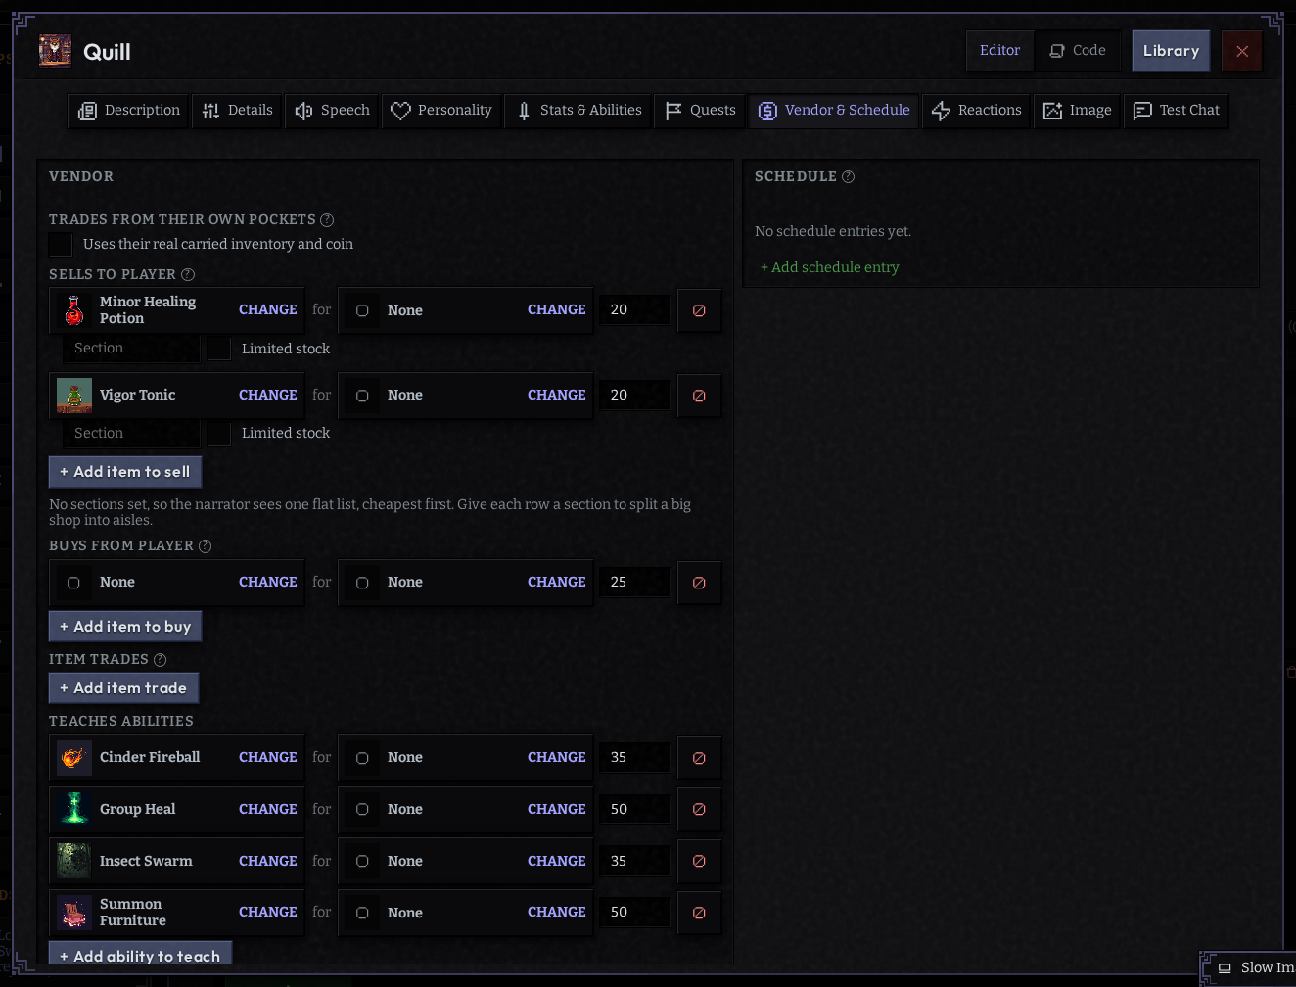Change the item bought from player

pos(267,582)
